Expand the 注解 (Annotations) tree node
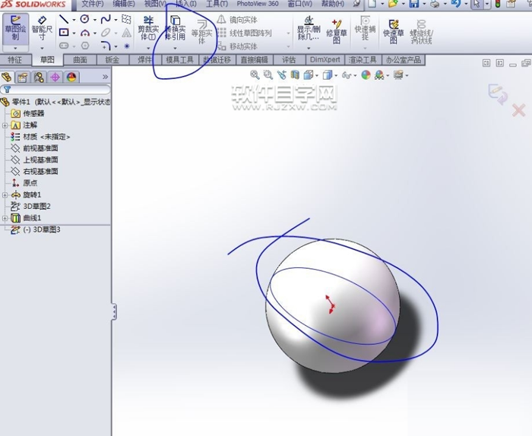Viewport: 532px width, 436px height. (x=5, y=125)
